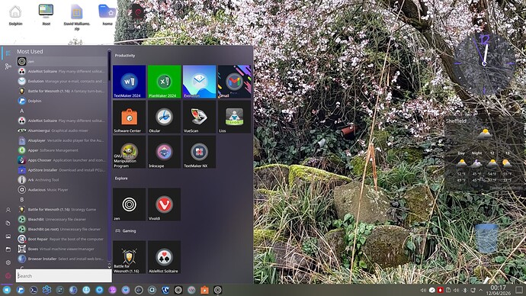Open Dolphin from the Most Used list
The width and height of the screenshot is (526, 296).
(x=62, y=101)
